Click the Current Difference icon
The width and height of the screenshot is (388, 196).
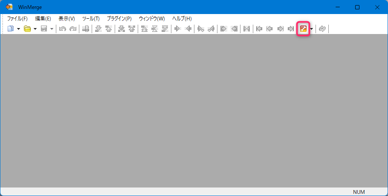155,29
